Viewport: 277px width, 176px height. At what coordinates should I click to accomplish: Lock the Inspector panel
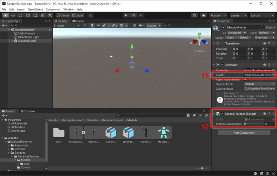[270, 21]
